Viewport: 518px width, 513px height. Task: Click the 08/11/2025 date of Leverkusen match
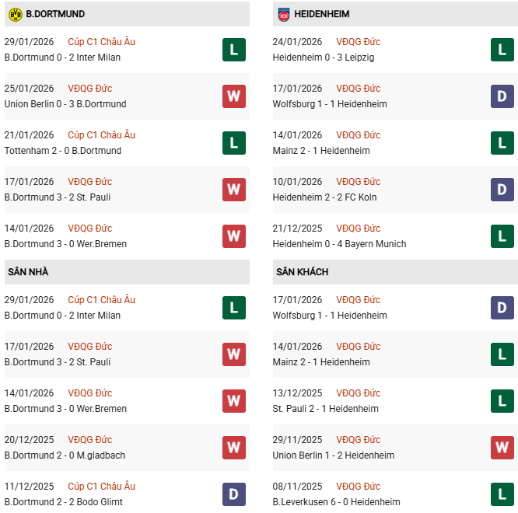pyautogui.click(x=297, y=487)
